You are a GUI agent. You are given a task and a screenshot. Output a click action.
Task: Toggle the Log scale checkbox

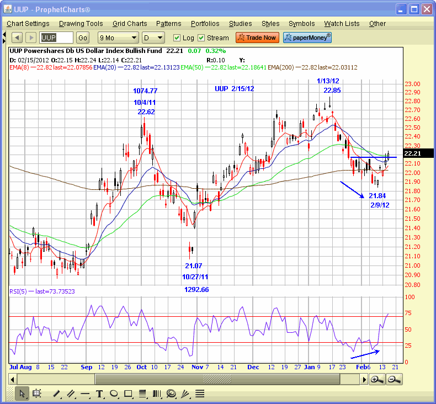(177, 38)
